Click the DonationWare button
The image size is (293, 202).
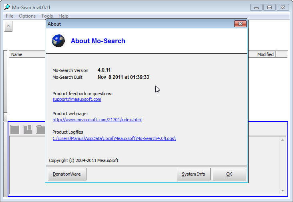pyautogui.click(x=67, y=174)
